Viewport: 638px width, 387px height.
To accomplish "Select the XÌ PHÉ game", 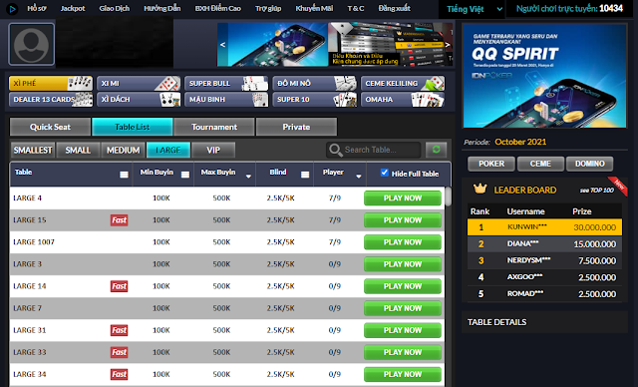I will click(51, 83).
